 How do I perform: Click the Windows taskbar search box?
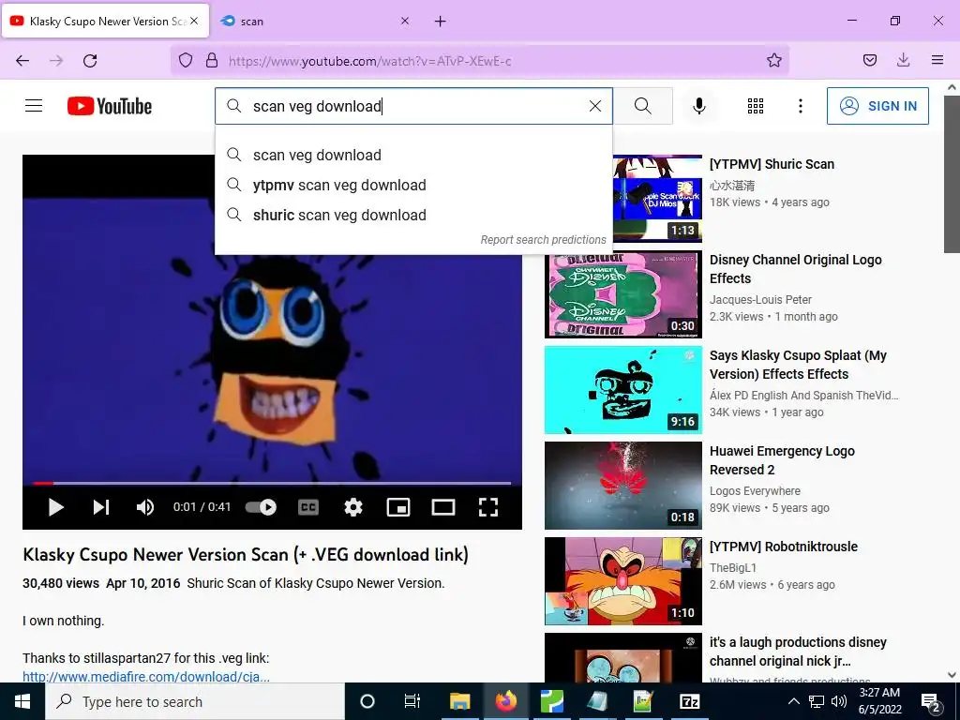click(195, 701)
